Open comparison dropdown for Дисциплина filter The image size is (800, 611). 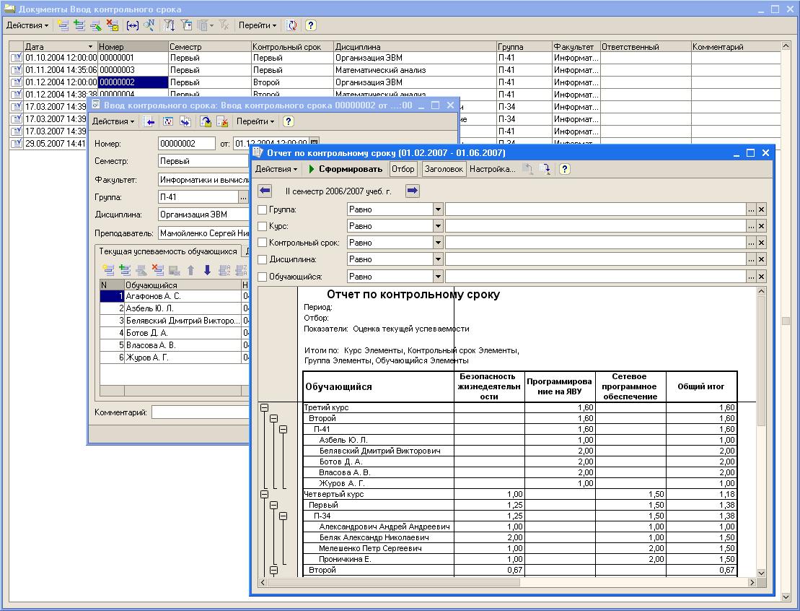[438, 259]
